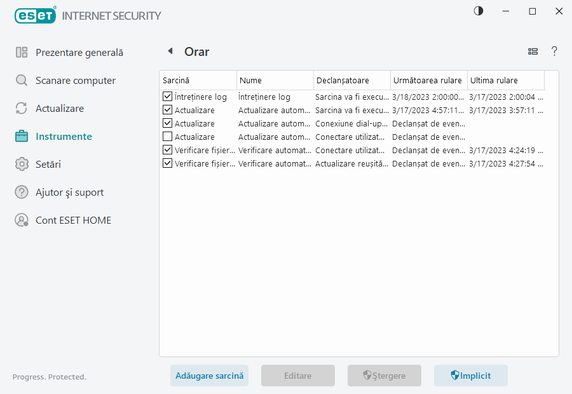Select Cont ESET HOME in sidebar
This screenshot has height=394, width=572.
(22, 220)
